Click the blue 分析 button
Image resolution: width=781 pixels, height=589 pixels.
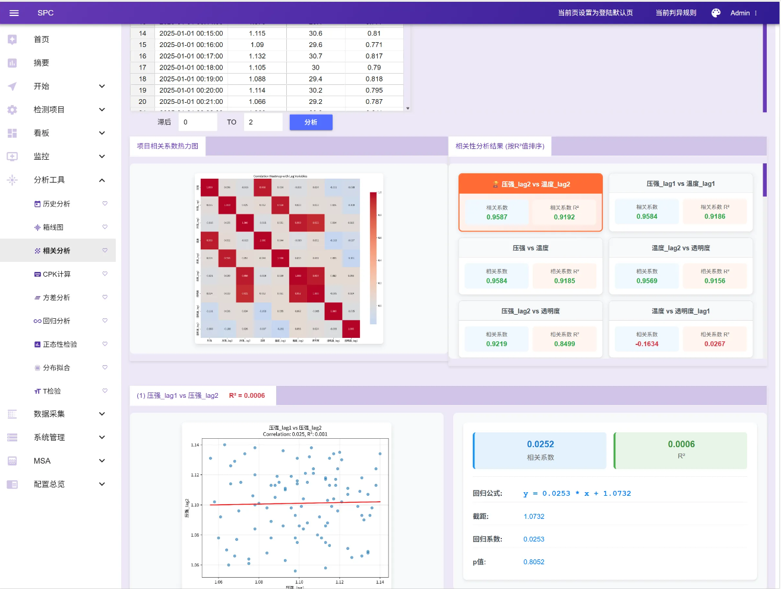(311, 122)
